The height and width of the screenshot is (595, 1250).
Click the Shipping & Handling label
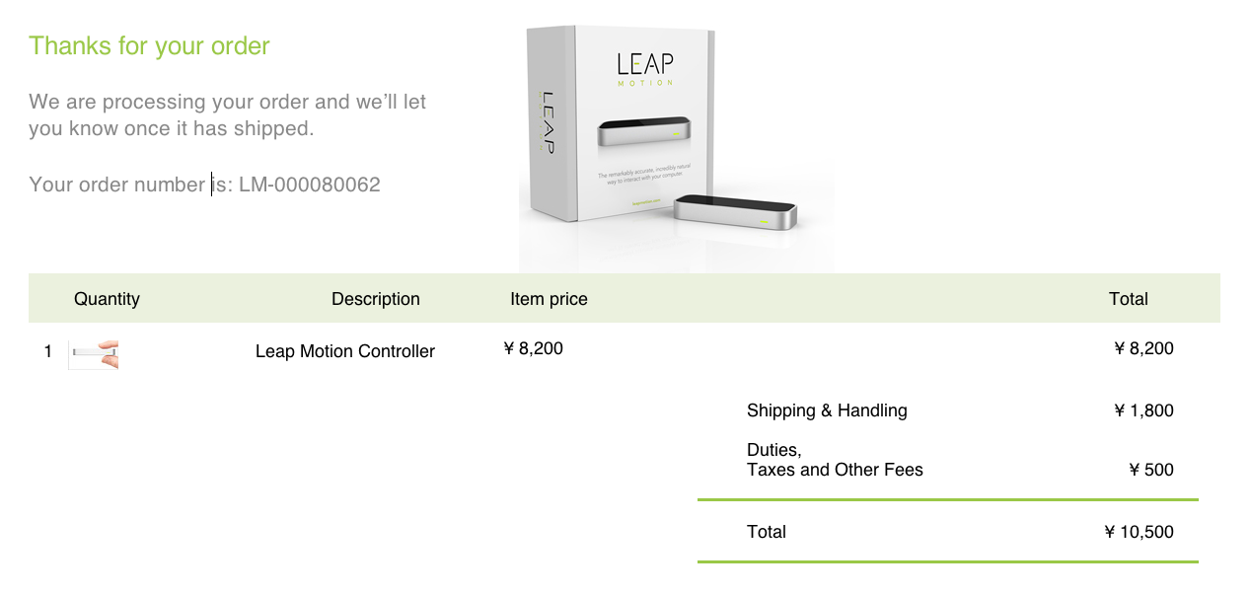click(827, 410)
